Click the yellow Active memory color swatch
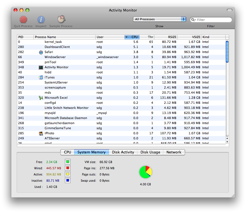Viewport: 246px width, 213px height. click(x=68, y=174)
